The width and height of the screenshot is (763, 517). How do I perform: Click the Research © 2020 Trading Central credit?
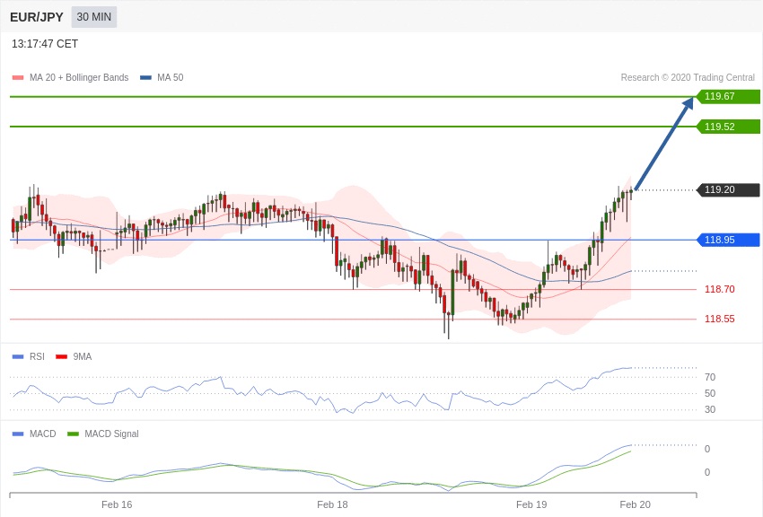(x=688, y=77)
